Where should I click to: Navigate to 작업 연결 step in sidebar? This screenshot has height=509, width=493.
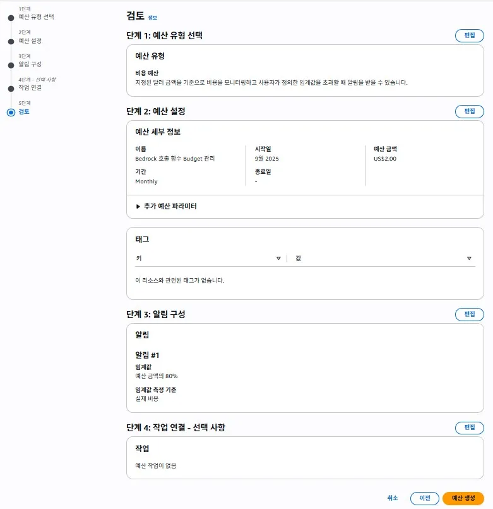point(30,87)
